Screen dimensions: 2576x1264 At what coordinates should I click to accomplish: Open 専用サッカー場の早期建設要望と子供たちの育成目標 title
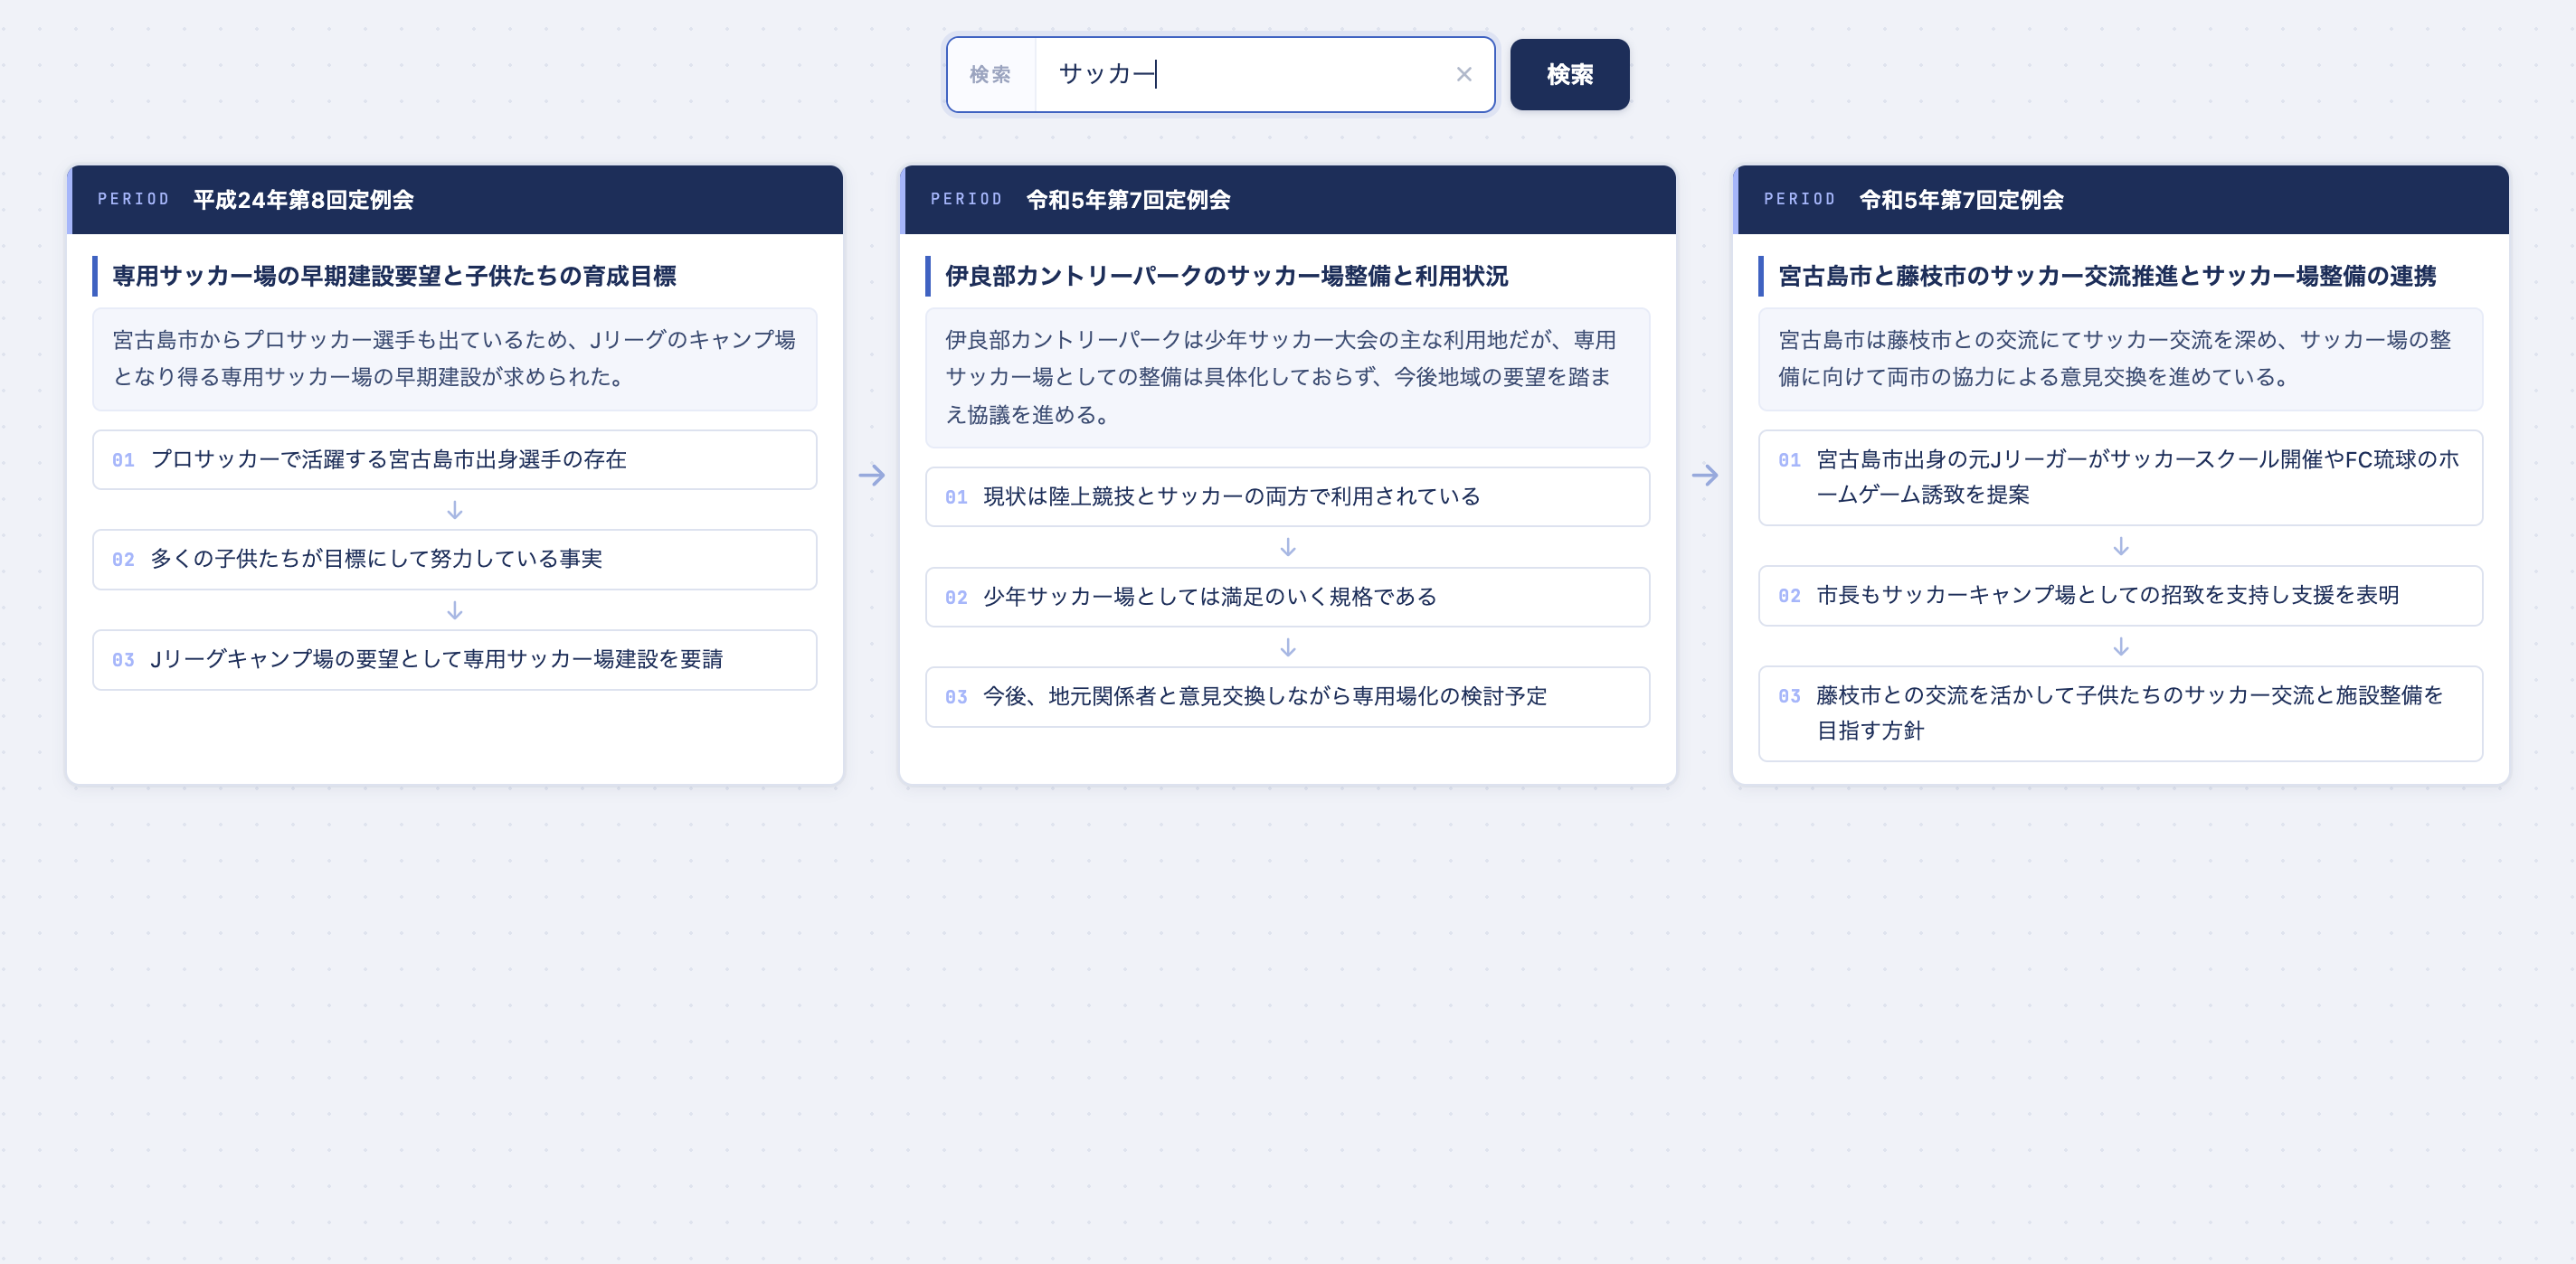click(x=394, y=276)
